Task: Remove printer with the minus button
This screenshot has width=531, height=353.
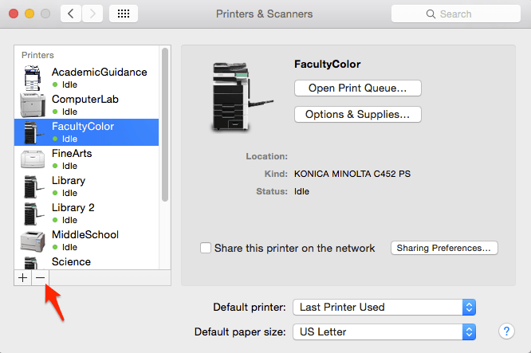Action: [40, 277]
